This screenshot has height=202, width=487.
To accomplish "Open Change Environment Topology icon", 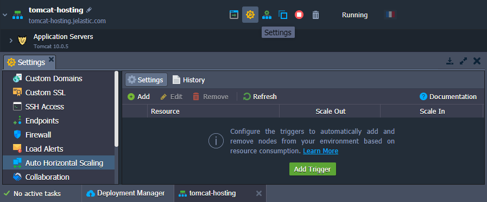I will [267, 15].
